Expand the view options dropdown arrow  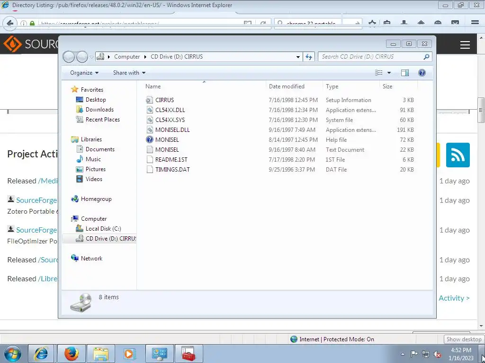coord(389,72)
